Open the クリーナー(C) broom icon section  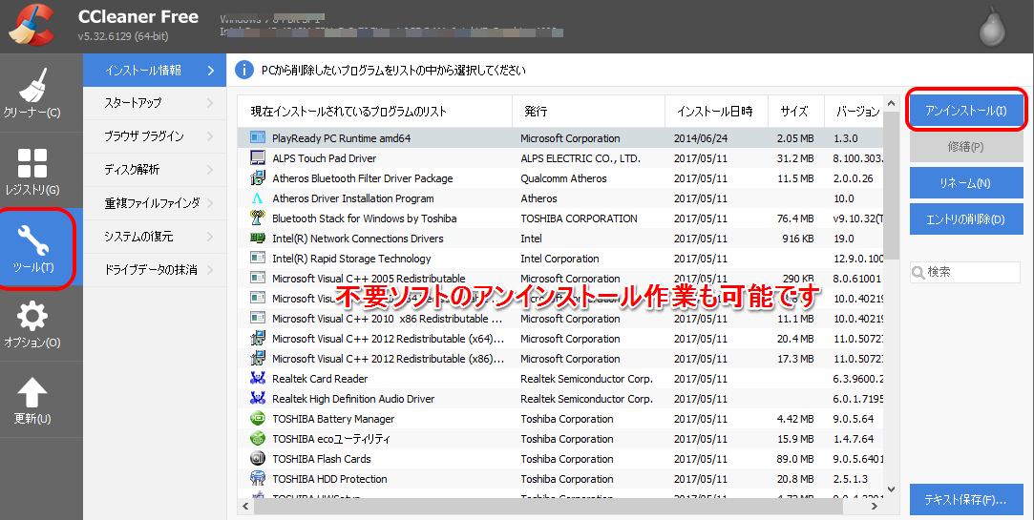coord(32,94)
